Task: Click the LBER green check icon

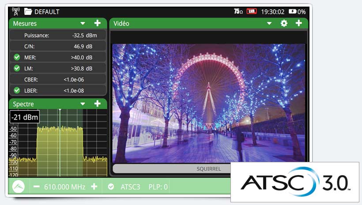Action: tap(17, 91)
